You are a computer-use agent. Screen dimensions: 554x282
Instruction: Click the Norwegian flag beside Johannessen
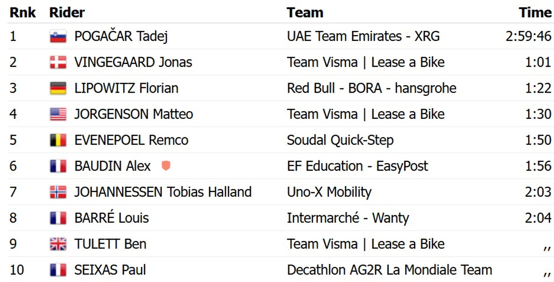coord(58,192)
